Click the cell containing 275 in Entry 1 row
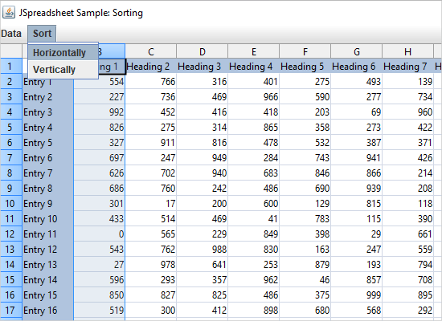Screen dimensions: 442x321 point(305,82)
